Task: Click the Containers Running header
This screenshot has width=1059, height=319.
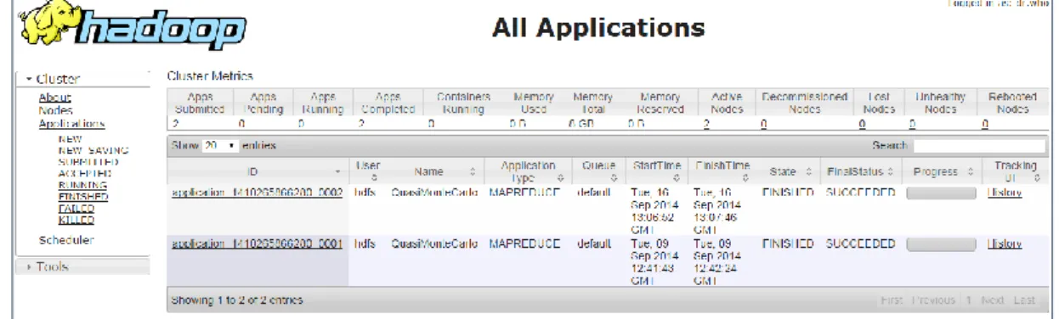Action: tap(463, 103)
